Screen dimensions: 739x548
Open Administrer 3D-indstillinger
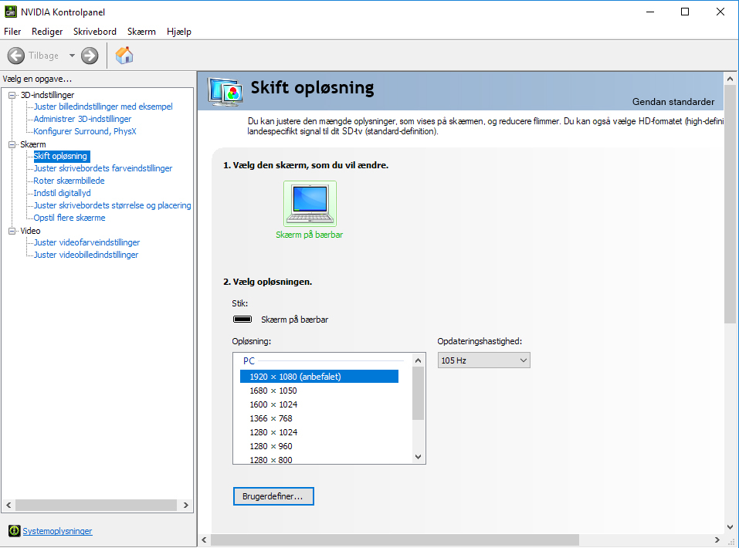[x=82, y=119]
